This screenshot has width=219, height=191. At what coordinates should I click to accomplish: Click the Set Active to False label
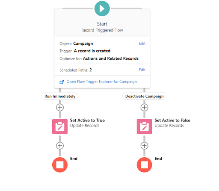[172, 120]
